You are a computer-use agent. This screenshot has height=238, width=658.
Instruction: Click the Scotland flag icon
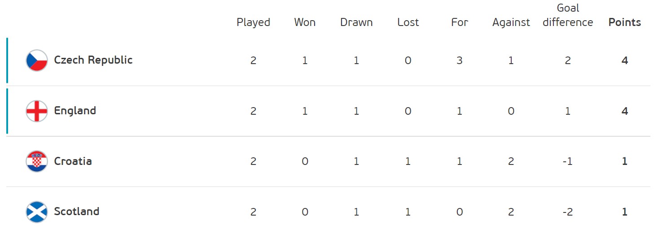pyautogui.click(x=37, y=212)
